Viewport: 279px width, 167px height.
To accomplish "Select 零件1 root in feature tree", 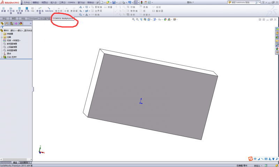I will 16,31.
